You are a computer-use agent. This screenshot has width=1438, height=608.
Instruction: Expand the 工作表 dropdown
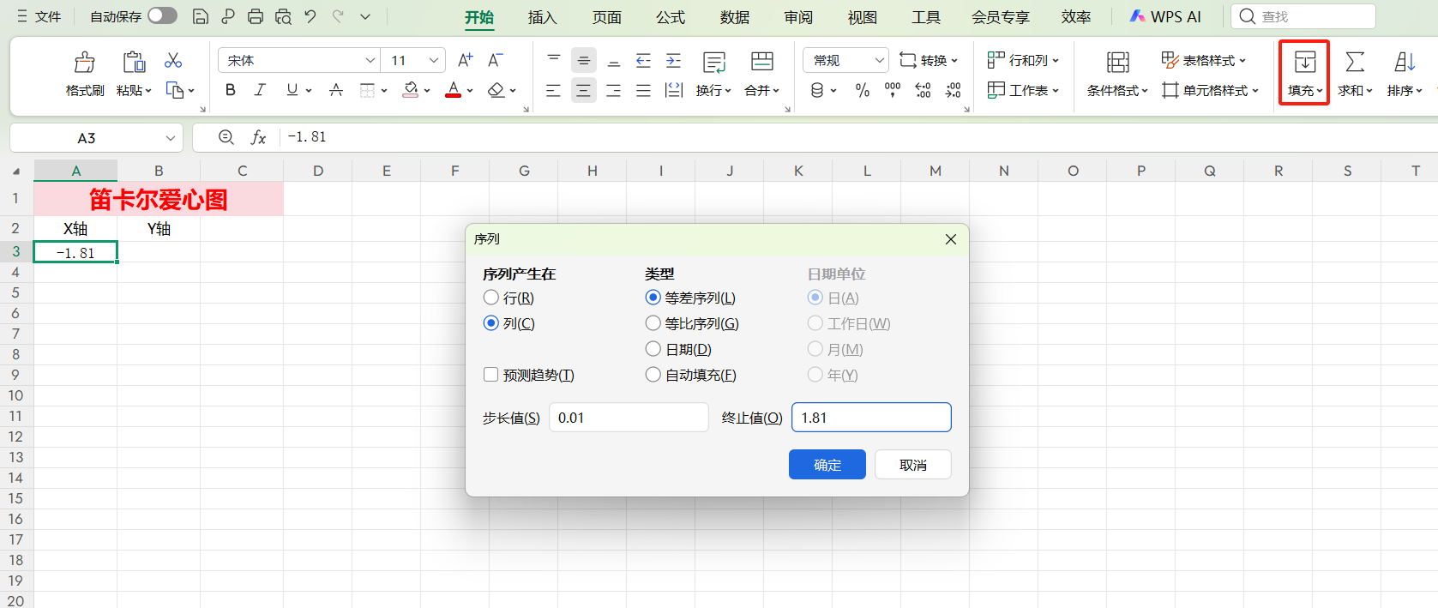click(1056, 91)
